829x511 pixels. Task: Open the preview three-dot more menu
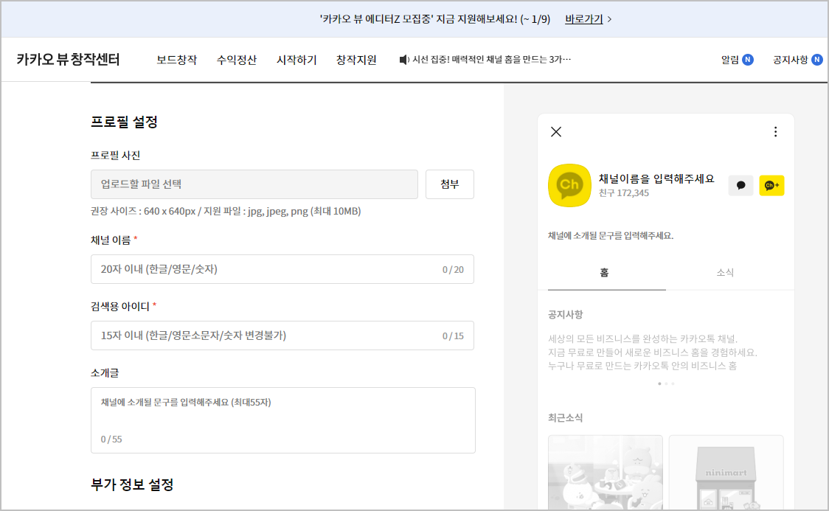[x=775, y=131]
